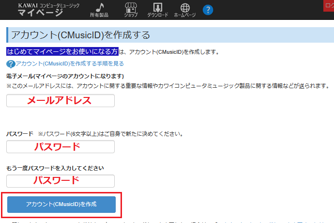Image resolution: width=334 pixels, height=223 pixels.
Task: Click the 電子メール field label
Action: (x=65, y=76)
